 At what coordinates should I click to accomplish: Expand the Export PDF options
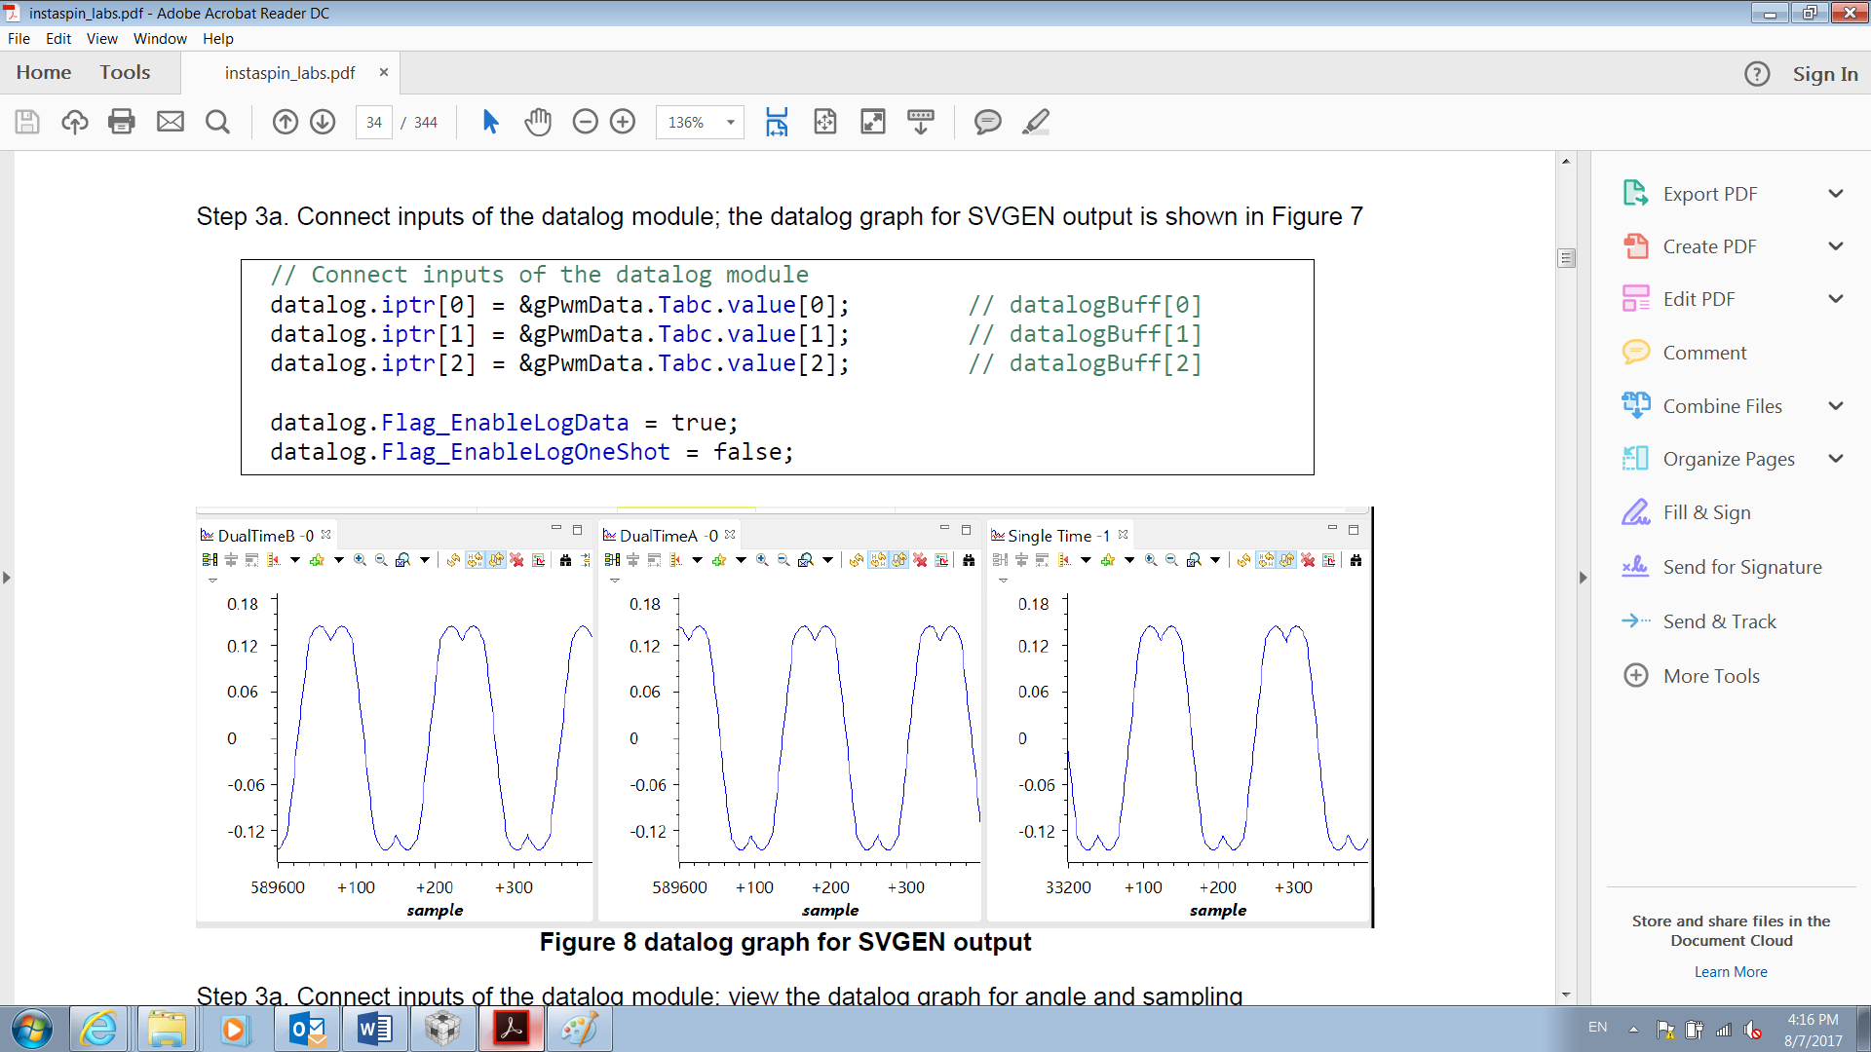1836,193
